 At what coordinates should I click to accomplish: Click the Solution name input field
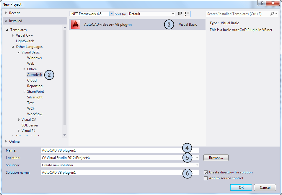120,173
